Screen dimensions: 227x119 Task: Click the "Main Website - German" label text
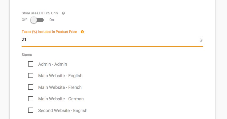(x=61, y=99)
